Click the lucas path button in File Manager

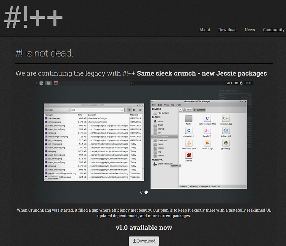pos(188,110)
